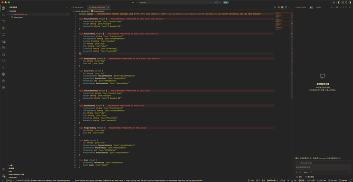Image resolution: width=353 pixels, height=182 pixels.
Task: Open editor more actions ellipsis
Action: pos(289,7)
